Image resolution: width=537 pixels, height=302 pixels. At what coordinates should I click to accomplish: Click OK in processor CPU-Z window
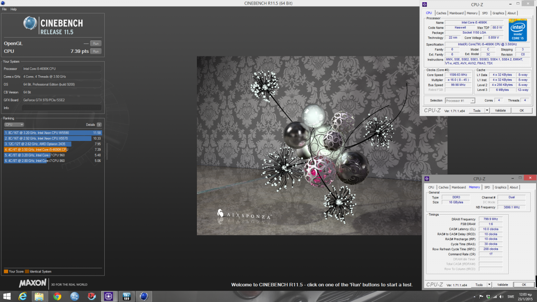click(521, 110)
